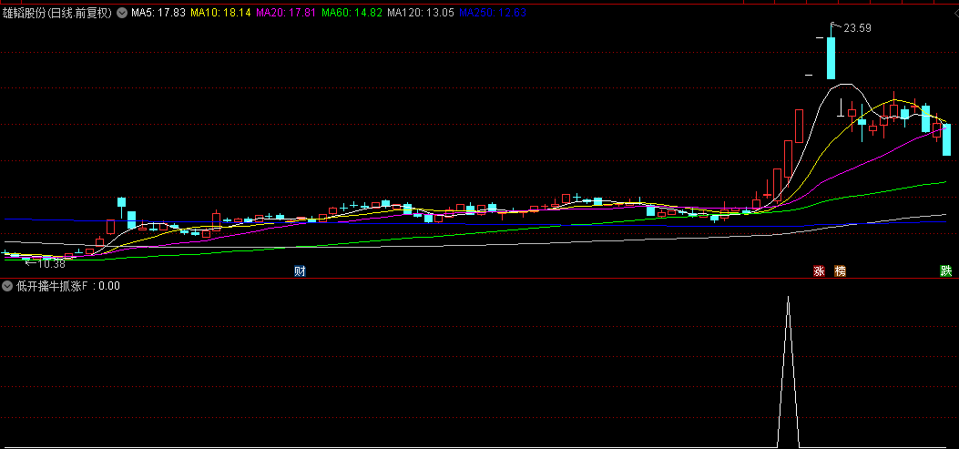Click the 低开擒牛抓涨F : 0.00 indicator label

pyautogui.click(x=68, y=286)
